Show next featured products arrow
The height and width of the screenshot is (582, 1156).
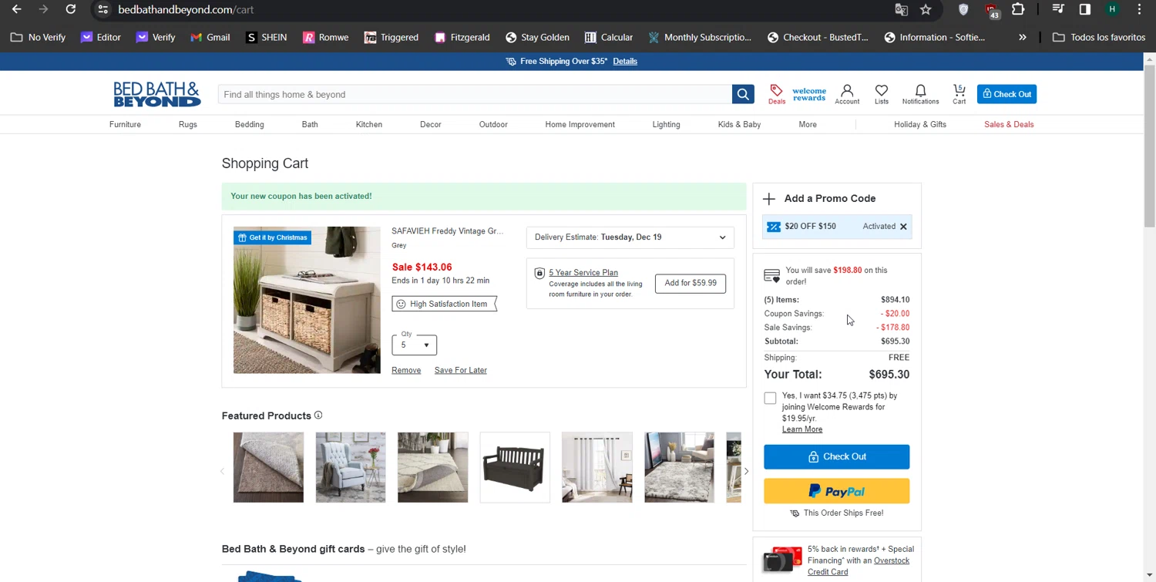[746, 471]
